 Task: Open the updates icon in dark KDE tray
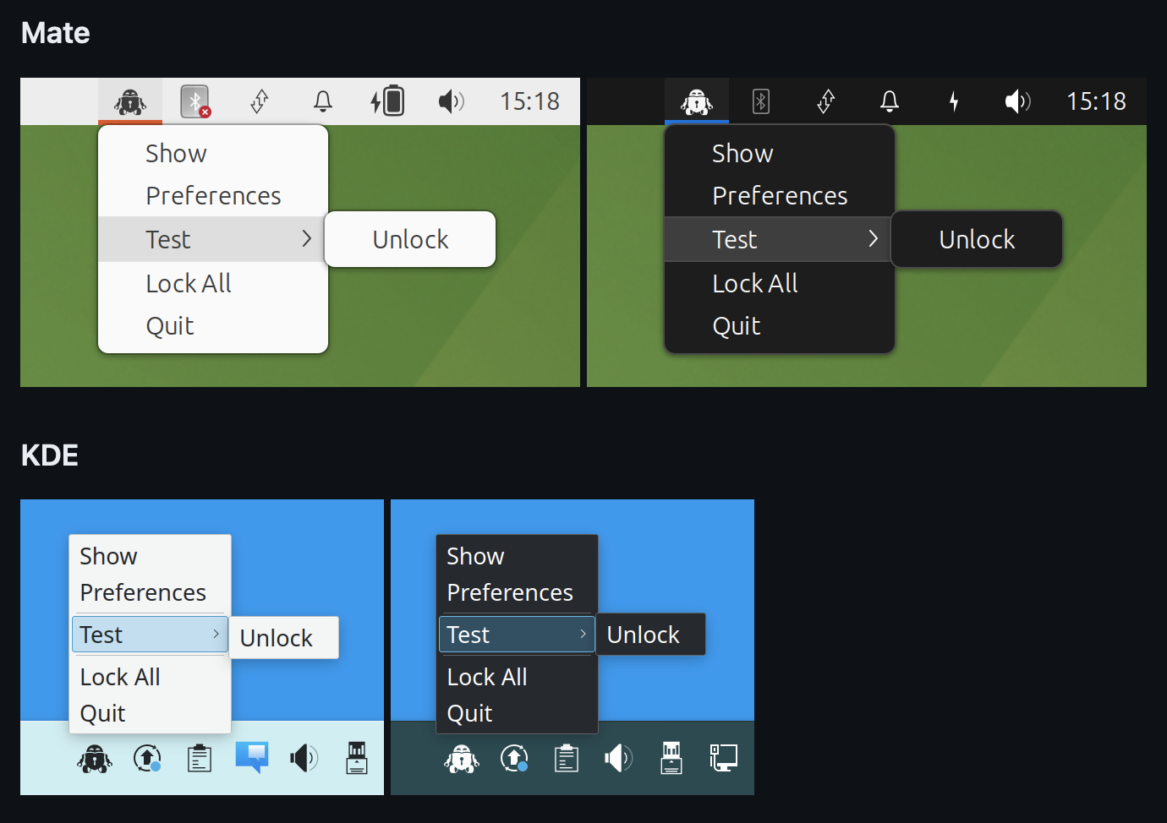tap(514, 758)
